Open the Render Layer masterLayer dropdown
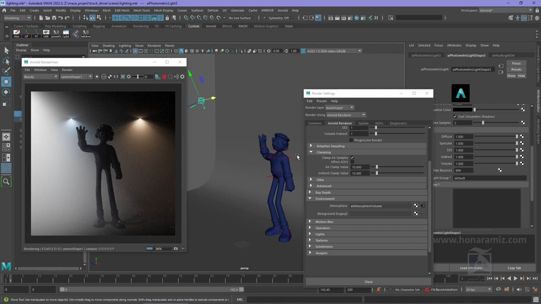 pos(339,108)
